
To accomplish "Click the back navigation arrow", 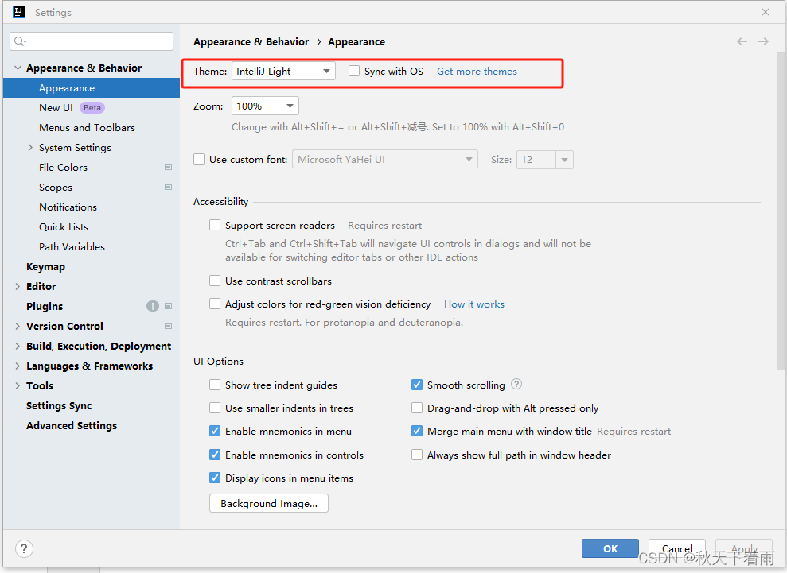I will click(x=742, y=41).
